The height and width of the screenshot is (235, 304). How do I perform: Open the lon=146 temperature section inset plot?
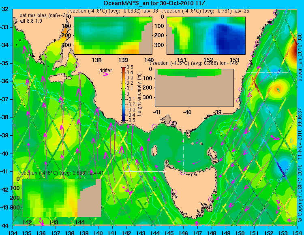195,88
